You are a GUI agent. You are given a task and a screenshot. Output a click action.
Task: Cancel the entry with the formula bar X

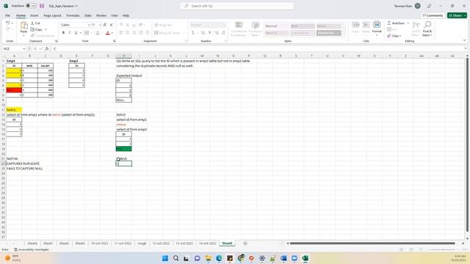(x=35, y=48)
